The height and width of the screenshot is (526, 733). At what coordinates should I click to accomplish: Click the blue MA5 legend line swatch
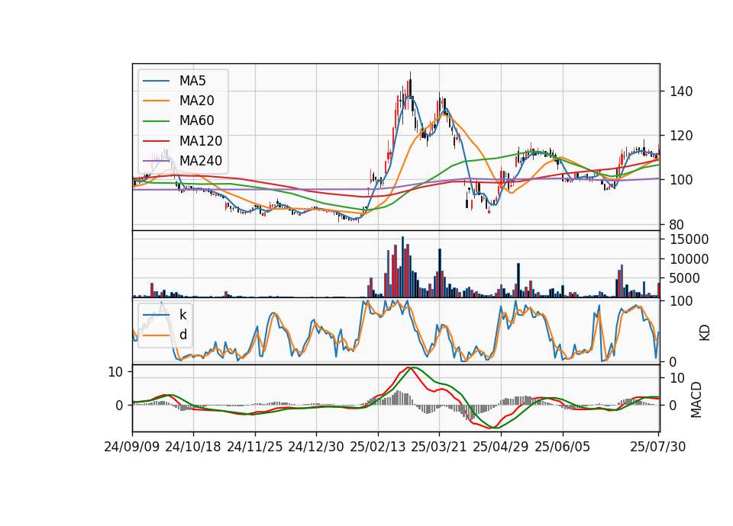[x=156, y=81]
